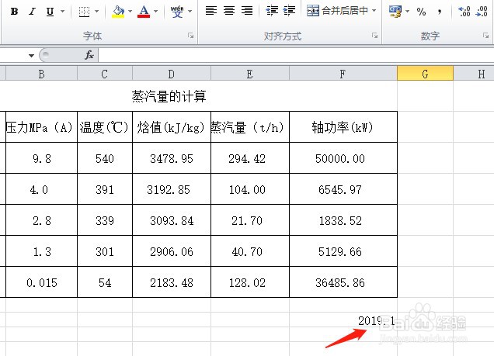
Task: Select cell with value 3093.84
Action: click(x=172, y=220)
